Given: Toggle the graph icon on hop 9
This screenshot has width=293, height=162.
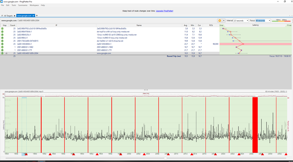Looking at the screenshot, I should click(x=6, y=53).
